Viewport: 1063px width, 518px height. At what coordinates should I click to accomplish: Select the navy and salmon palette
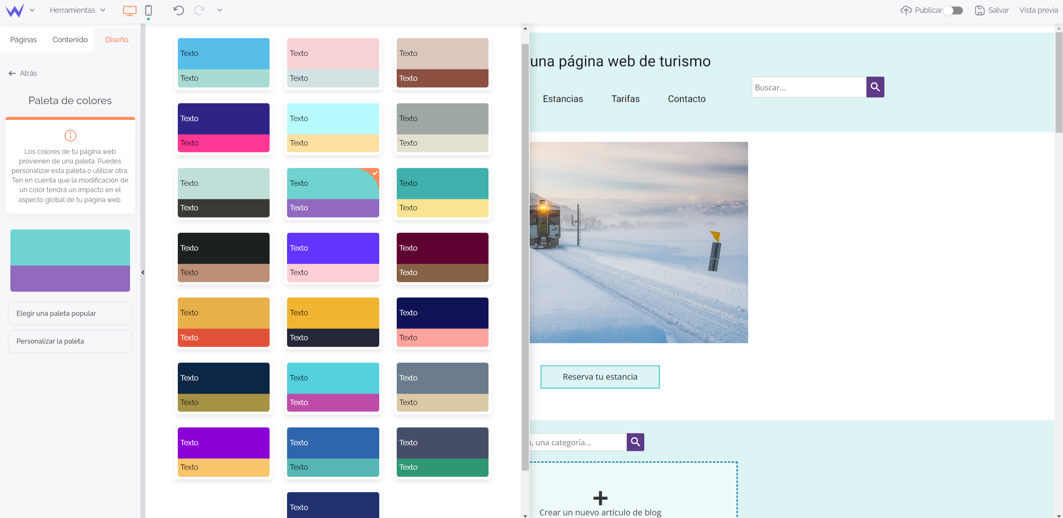click(442, 322)
